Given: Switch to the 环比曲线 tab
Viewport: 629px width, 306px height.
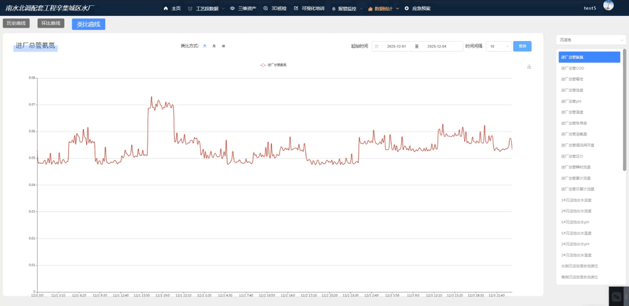Looking at the screenshot, I should [x=51, y=24].
